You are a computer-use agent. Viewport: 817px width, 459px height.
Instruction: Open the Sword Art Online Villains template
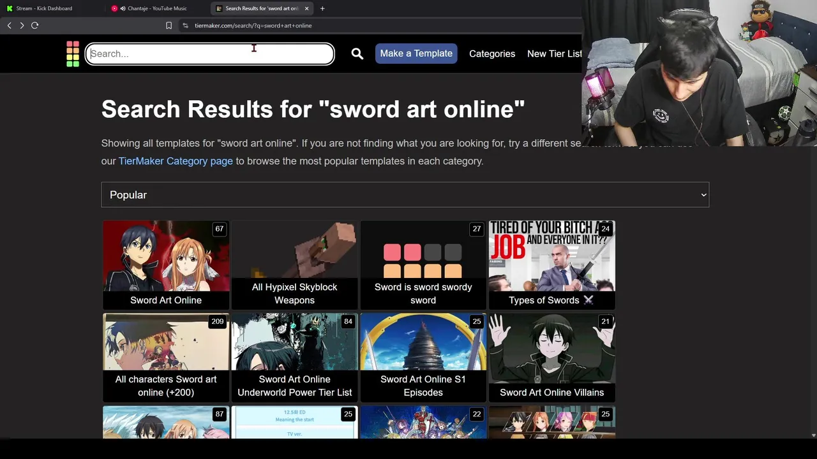551,357
